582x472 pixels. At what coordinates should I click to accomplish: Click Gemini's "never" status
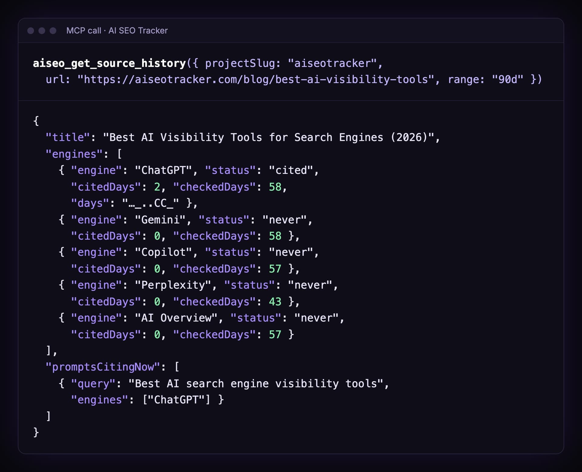pos(285,220)
